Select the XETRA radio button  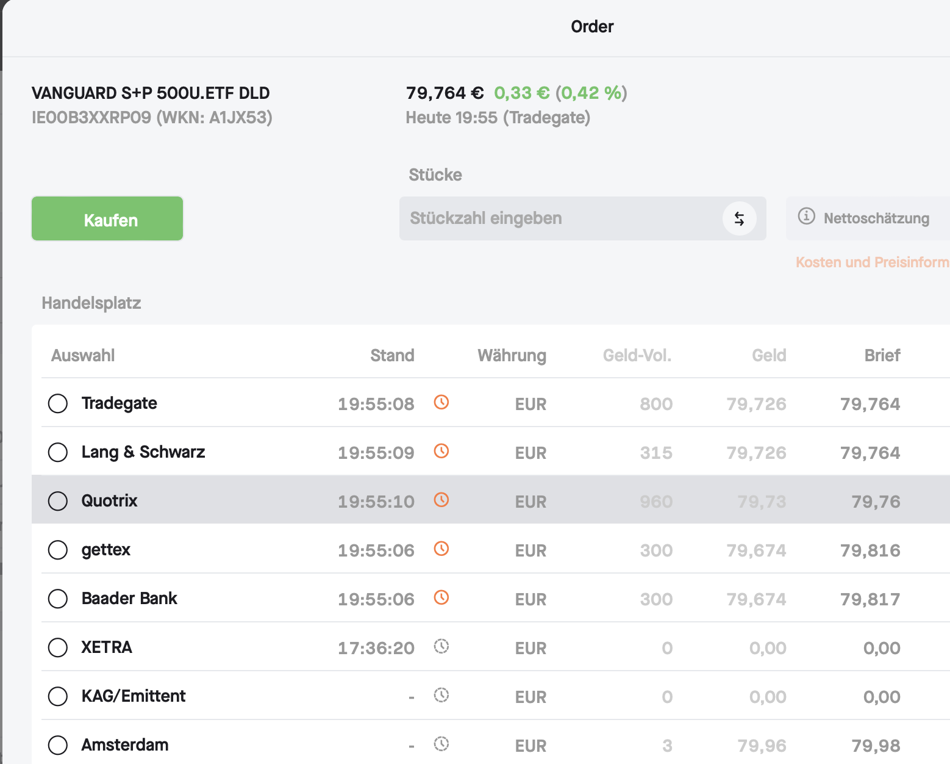pos(58,647)
